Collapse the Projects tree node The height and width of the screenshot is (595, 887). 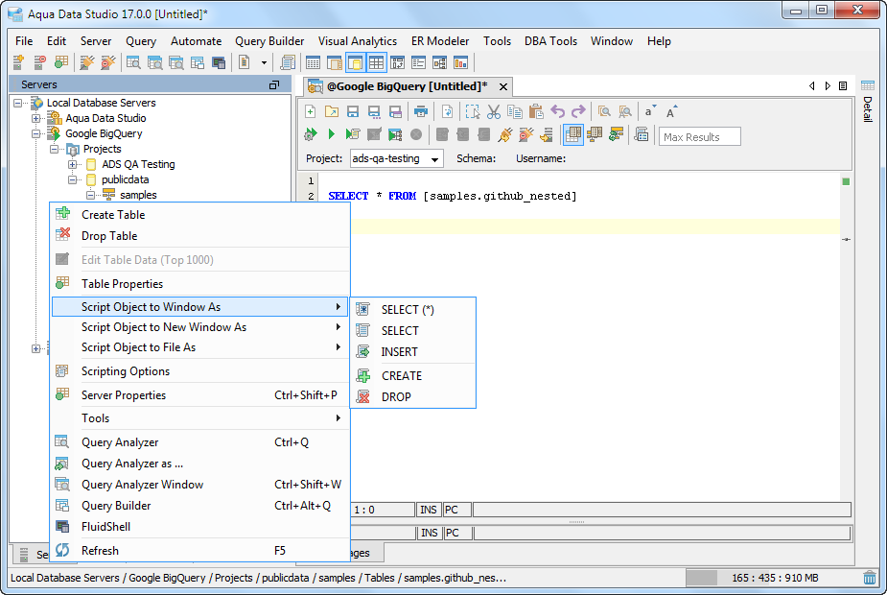coord(55,149)
